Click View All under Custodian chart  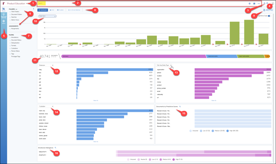[95, 142]
